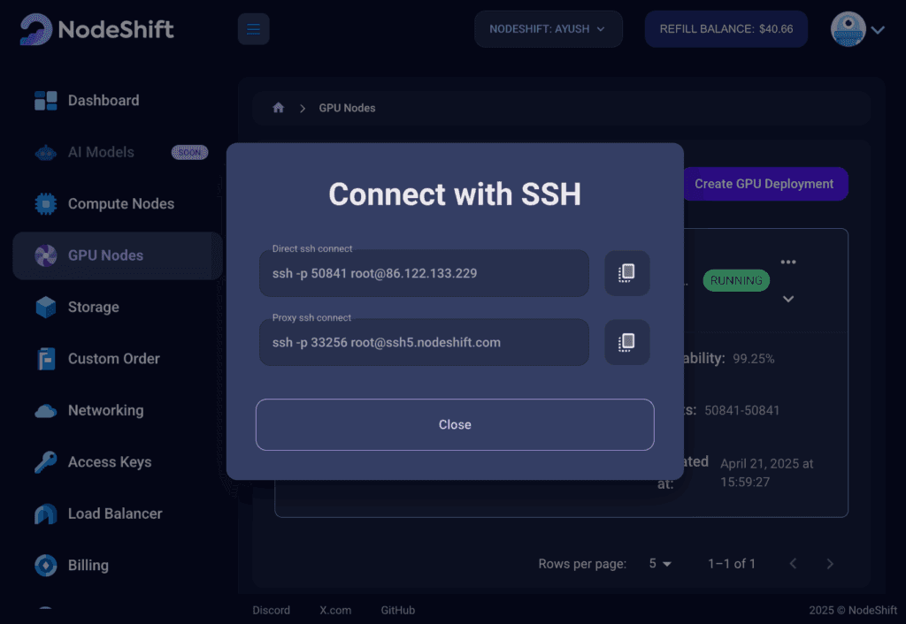Screen dimensions: 906x624
Task: Click the user avatar picture
Action: [x=848, y=29]
